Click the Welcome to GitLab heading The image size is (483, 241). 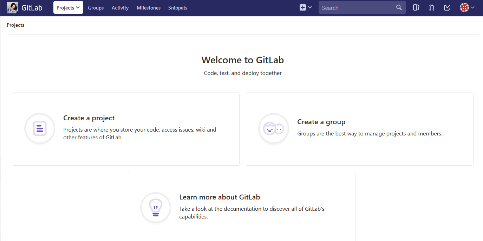tap(243, 60)
